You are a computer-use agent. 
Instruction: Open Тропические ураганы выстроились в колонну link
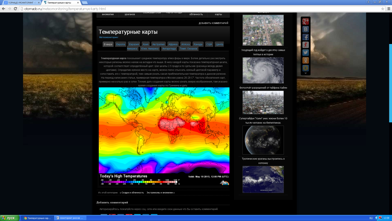tap(263, 161)
